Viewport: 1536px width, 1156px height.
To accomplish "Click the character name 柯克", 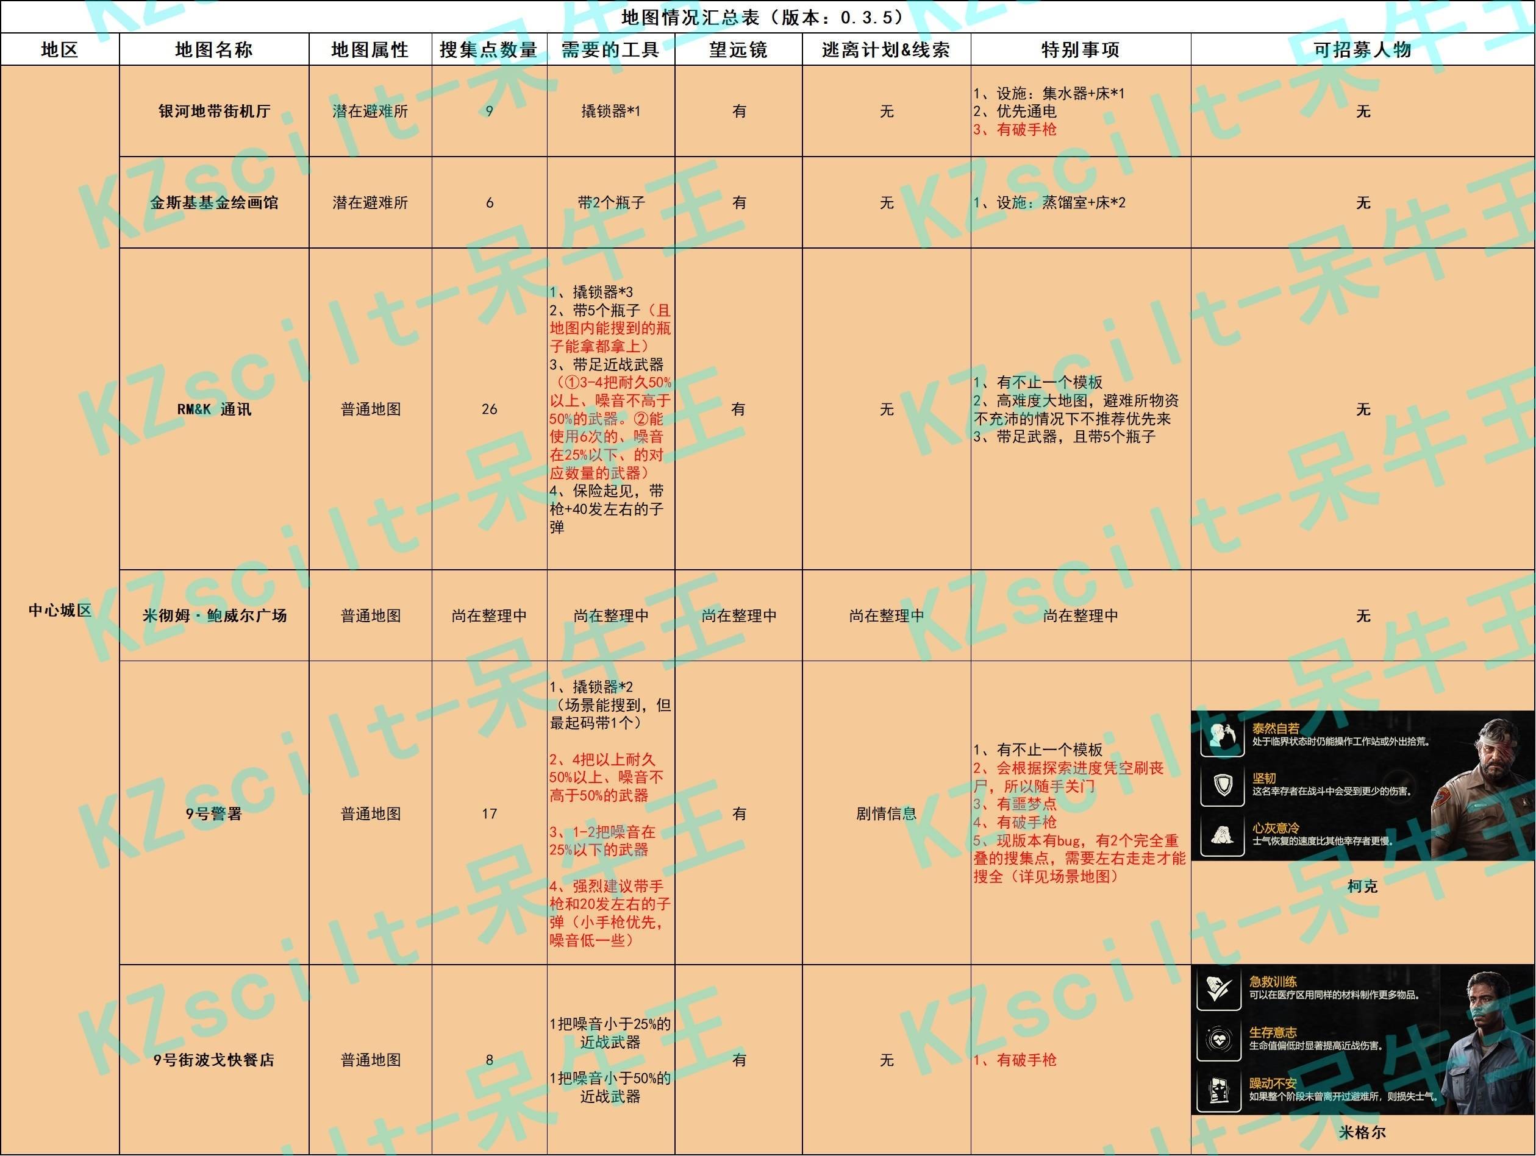I will 1362,886.
